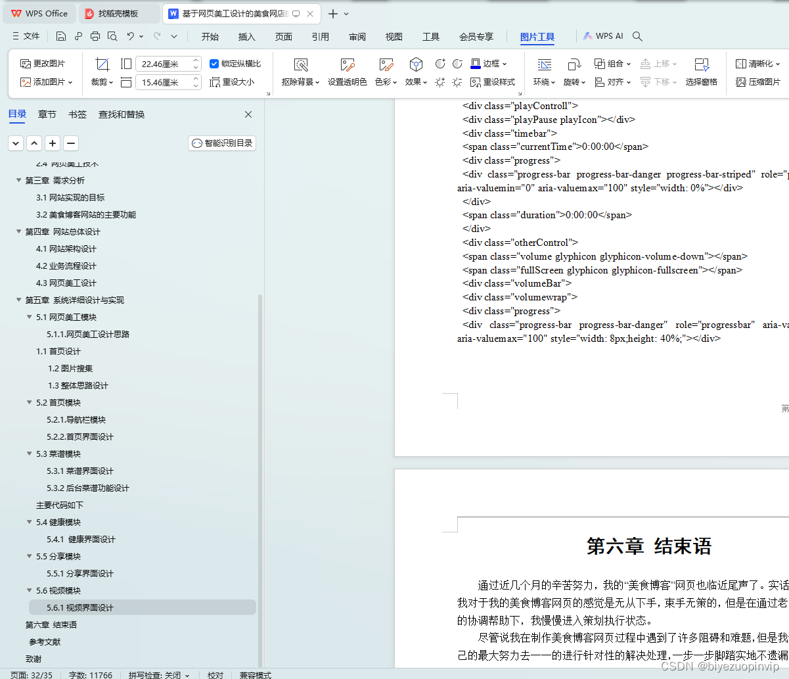Click the WPS AI button
The width and height of the screenshot is (789, 679).
point(603,36)
